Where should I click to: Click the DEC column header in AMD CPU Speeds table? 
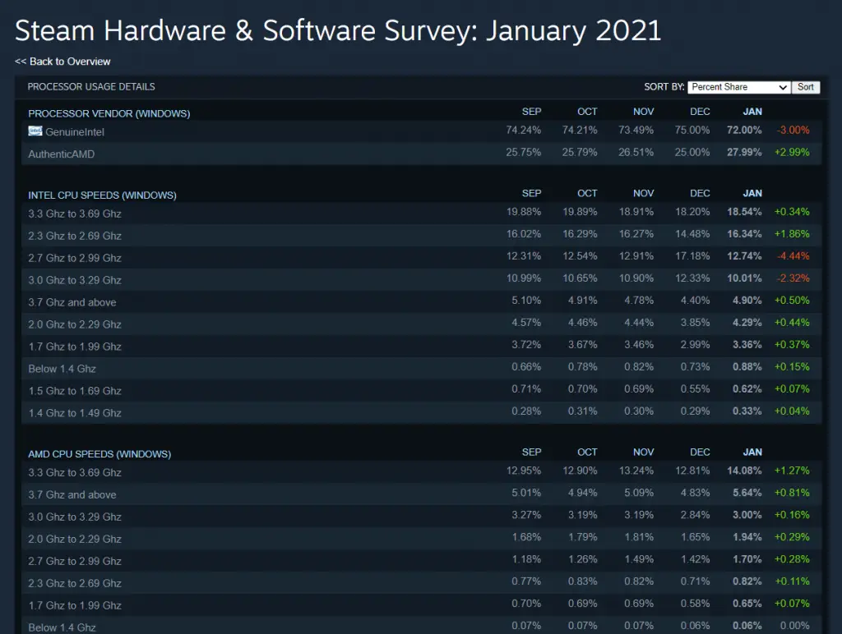(700, 453)
